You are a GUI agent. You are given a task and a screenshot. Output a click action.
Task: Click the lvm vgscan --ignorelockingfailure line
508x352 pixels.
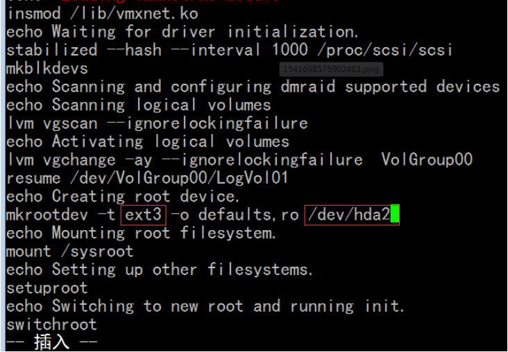click(157, 123)
